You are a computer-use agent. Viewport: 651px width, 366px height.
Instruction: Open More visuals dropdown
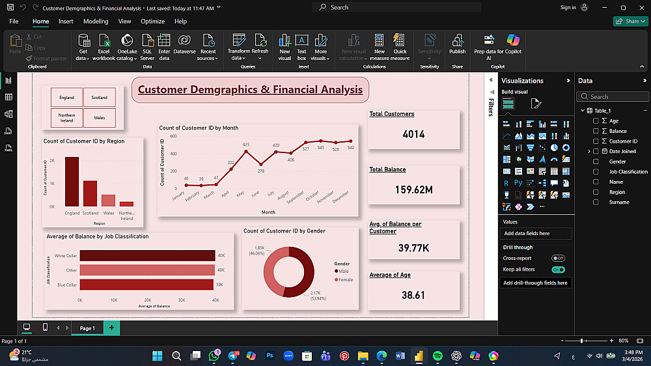pos(320,48)
